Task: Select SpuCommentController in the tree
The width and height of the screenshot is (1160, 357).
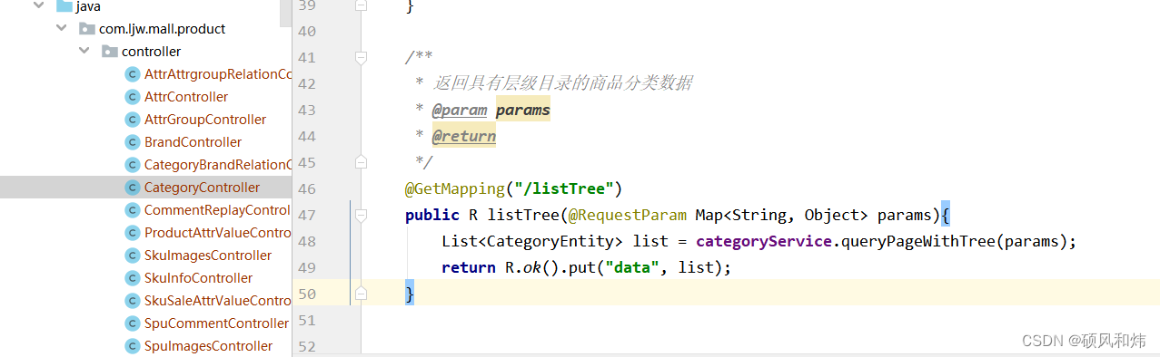Action: pyautogui.click(x=217, y=323)
